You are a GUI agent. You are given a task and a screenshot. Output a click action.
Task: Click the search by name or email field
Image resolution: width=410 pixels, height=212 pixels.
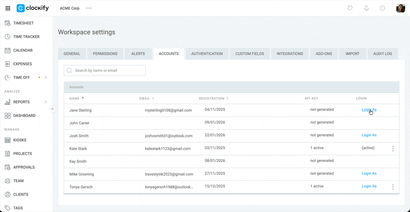pyautogui.click(x=105, y=70)
